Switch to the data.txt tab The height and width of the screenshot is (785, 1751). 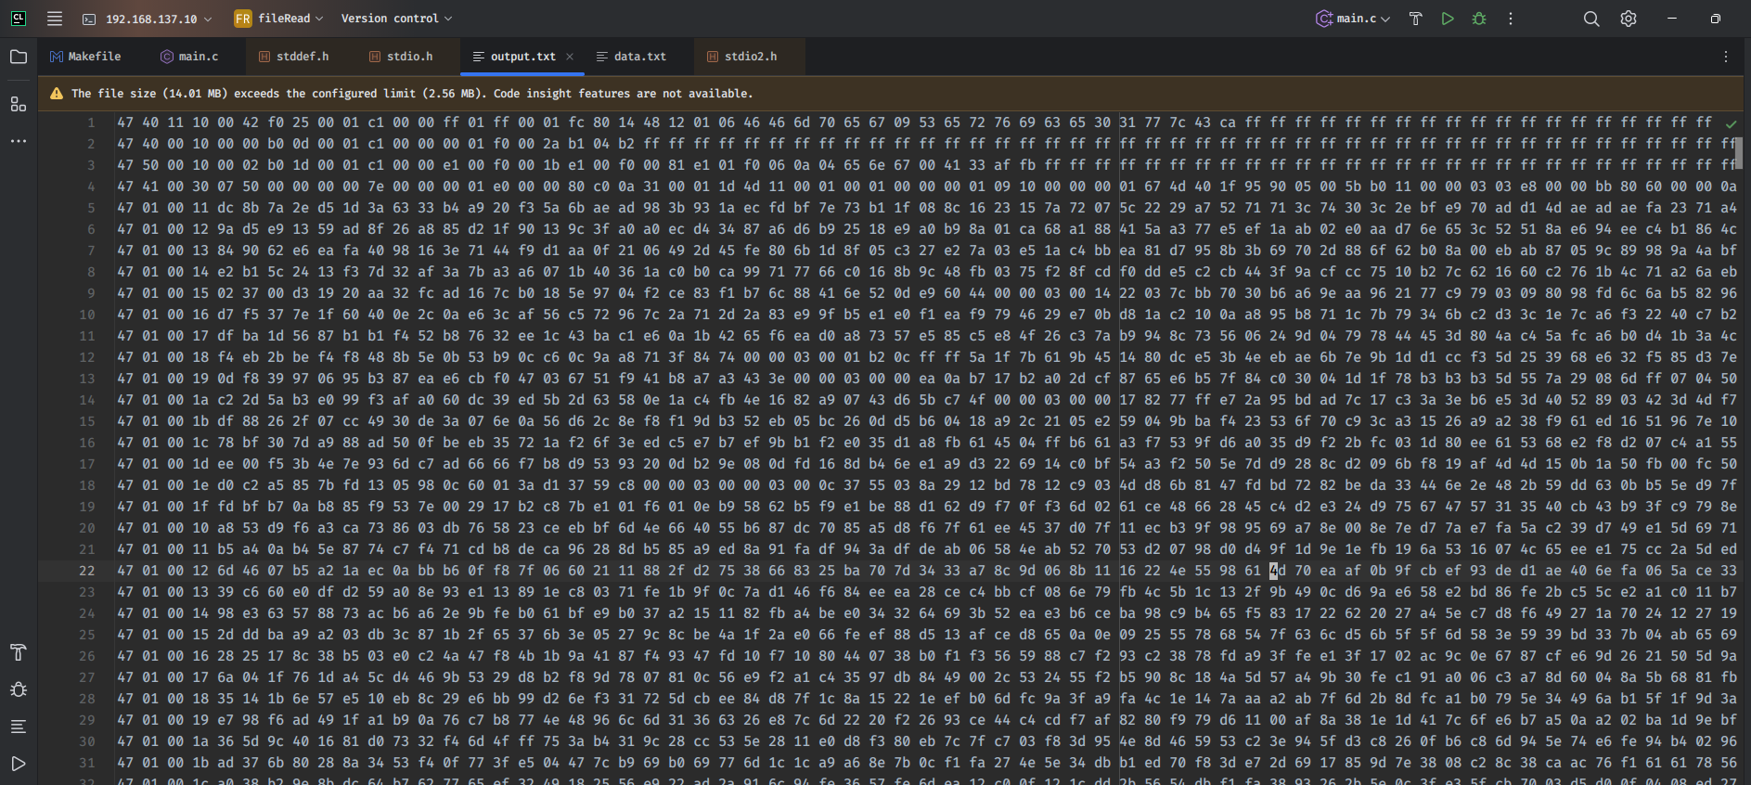(631, 57)
